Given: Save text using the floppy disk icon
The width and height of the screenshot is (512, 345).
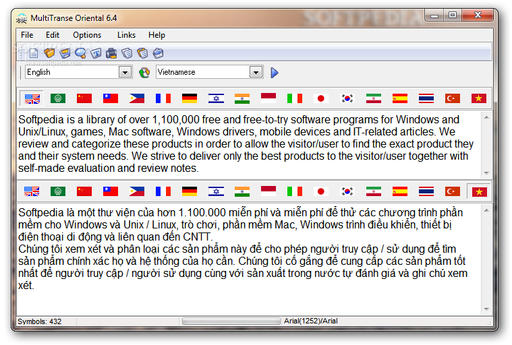Looking at the screenshot, I should (65, 53).
